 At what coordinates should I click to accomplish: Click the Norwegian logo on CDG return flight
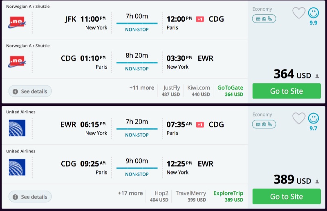coord(17,62)
